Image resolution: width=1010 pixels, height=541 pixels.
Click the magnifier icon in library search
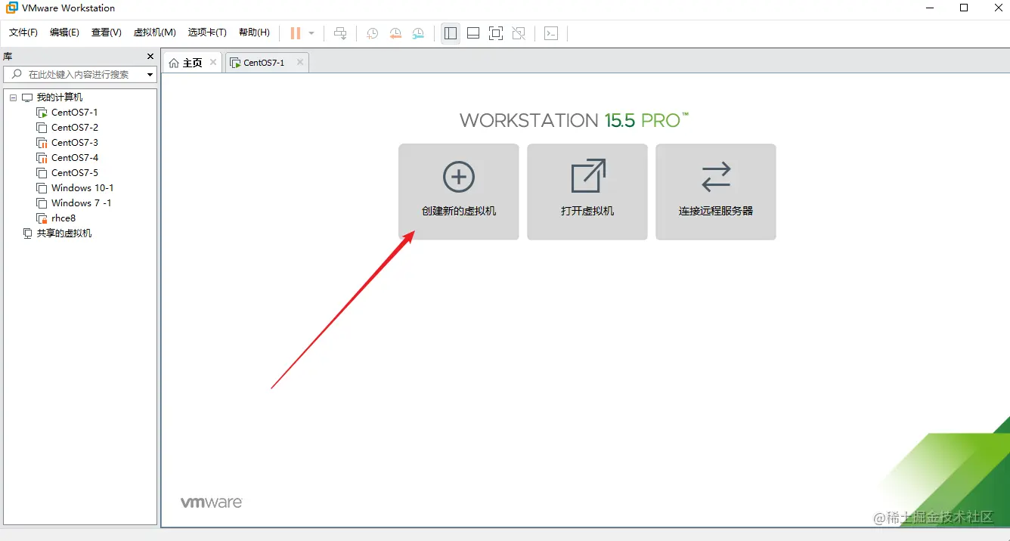click(15, 75)
